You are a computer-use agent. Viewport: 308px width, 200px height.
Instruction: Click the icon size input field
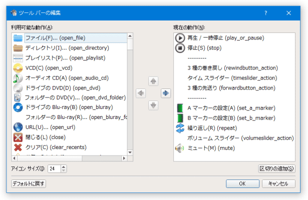point(54,168)
